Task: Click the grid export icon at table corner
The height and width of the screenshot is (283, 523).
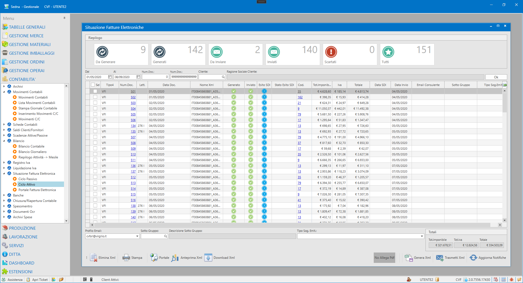Action: pyautogui.click(x=505, y=85)
